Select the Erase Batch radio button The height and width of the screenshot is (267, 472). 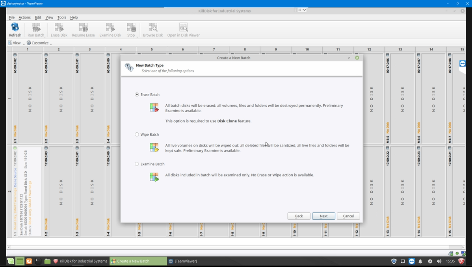click(x=137, y=95)
